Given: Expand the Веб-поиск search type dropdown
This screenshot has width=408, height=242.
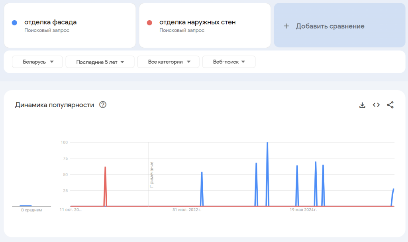Looking at the screenshot, I should tap(229, 62).
